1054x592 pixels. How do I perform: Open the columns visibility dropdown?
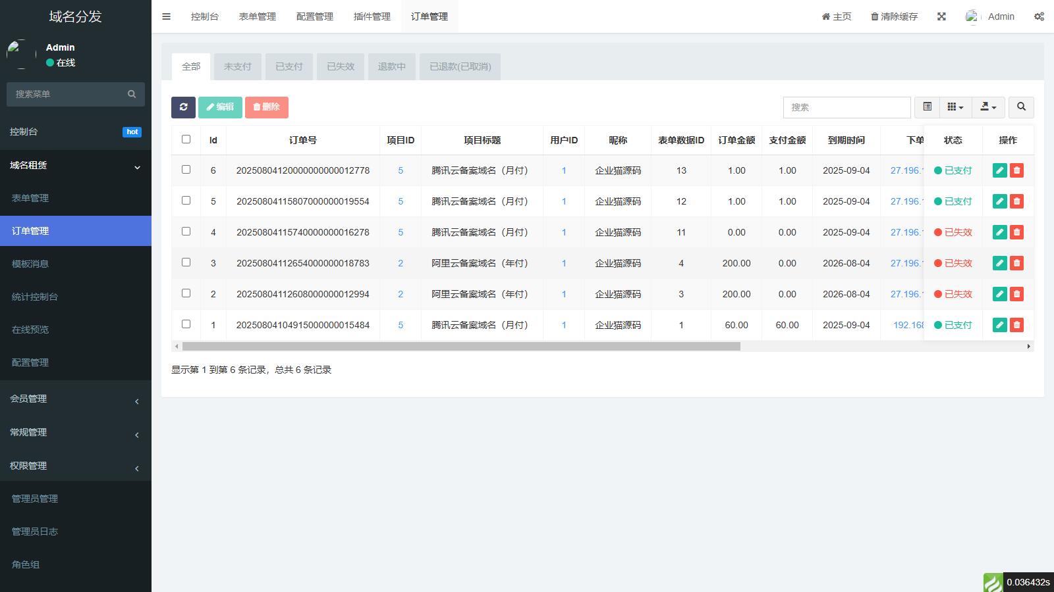(955, 107)
